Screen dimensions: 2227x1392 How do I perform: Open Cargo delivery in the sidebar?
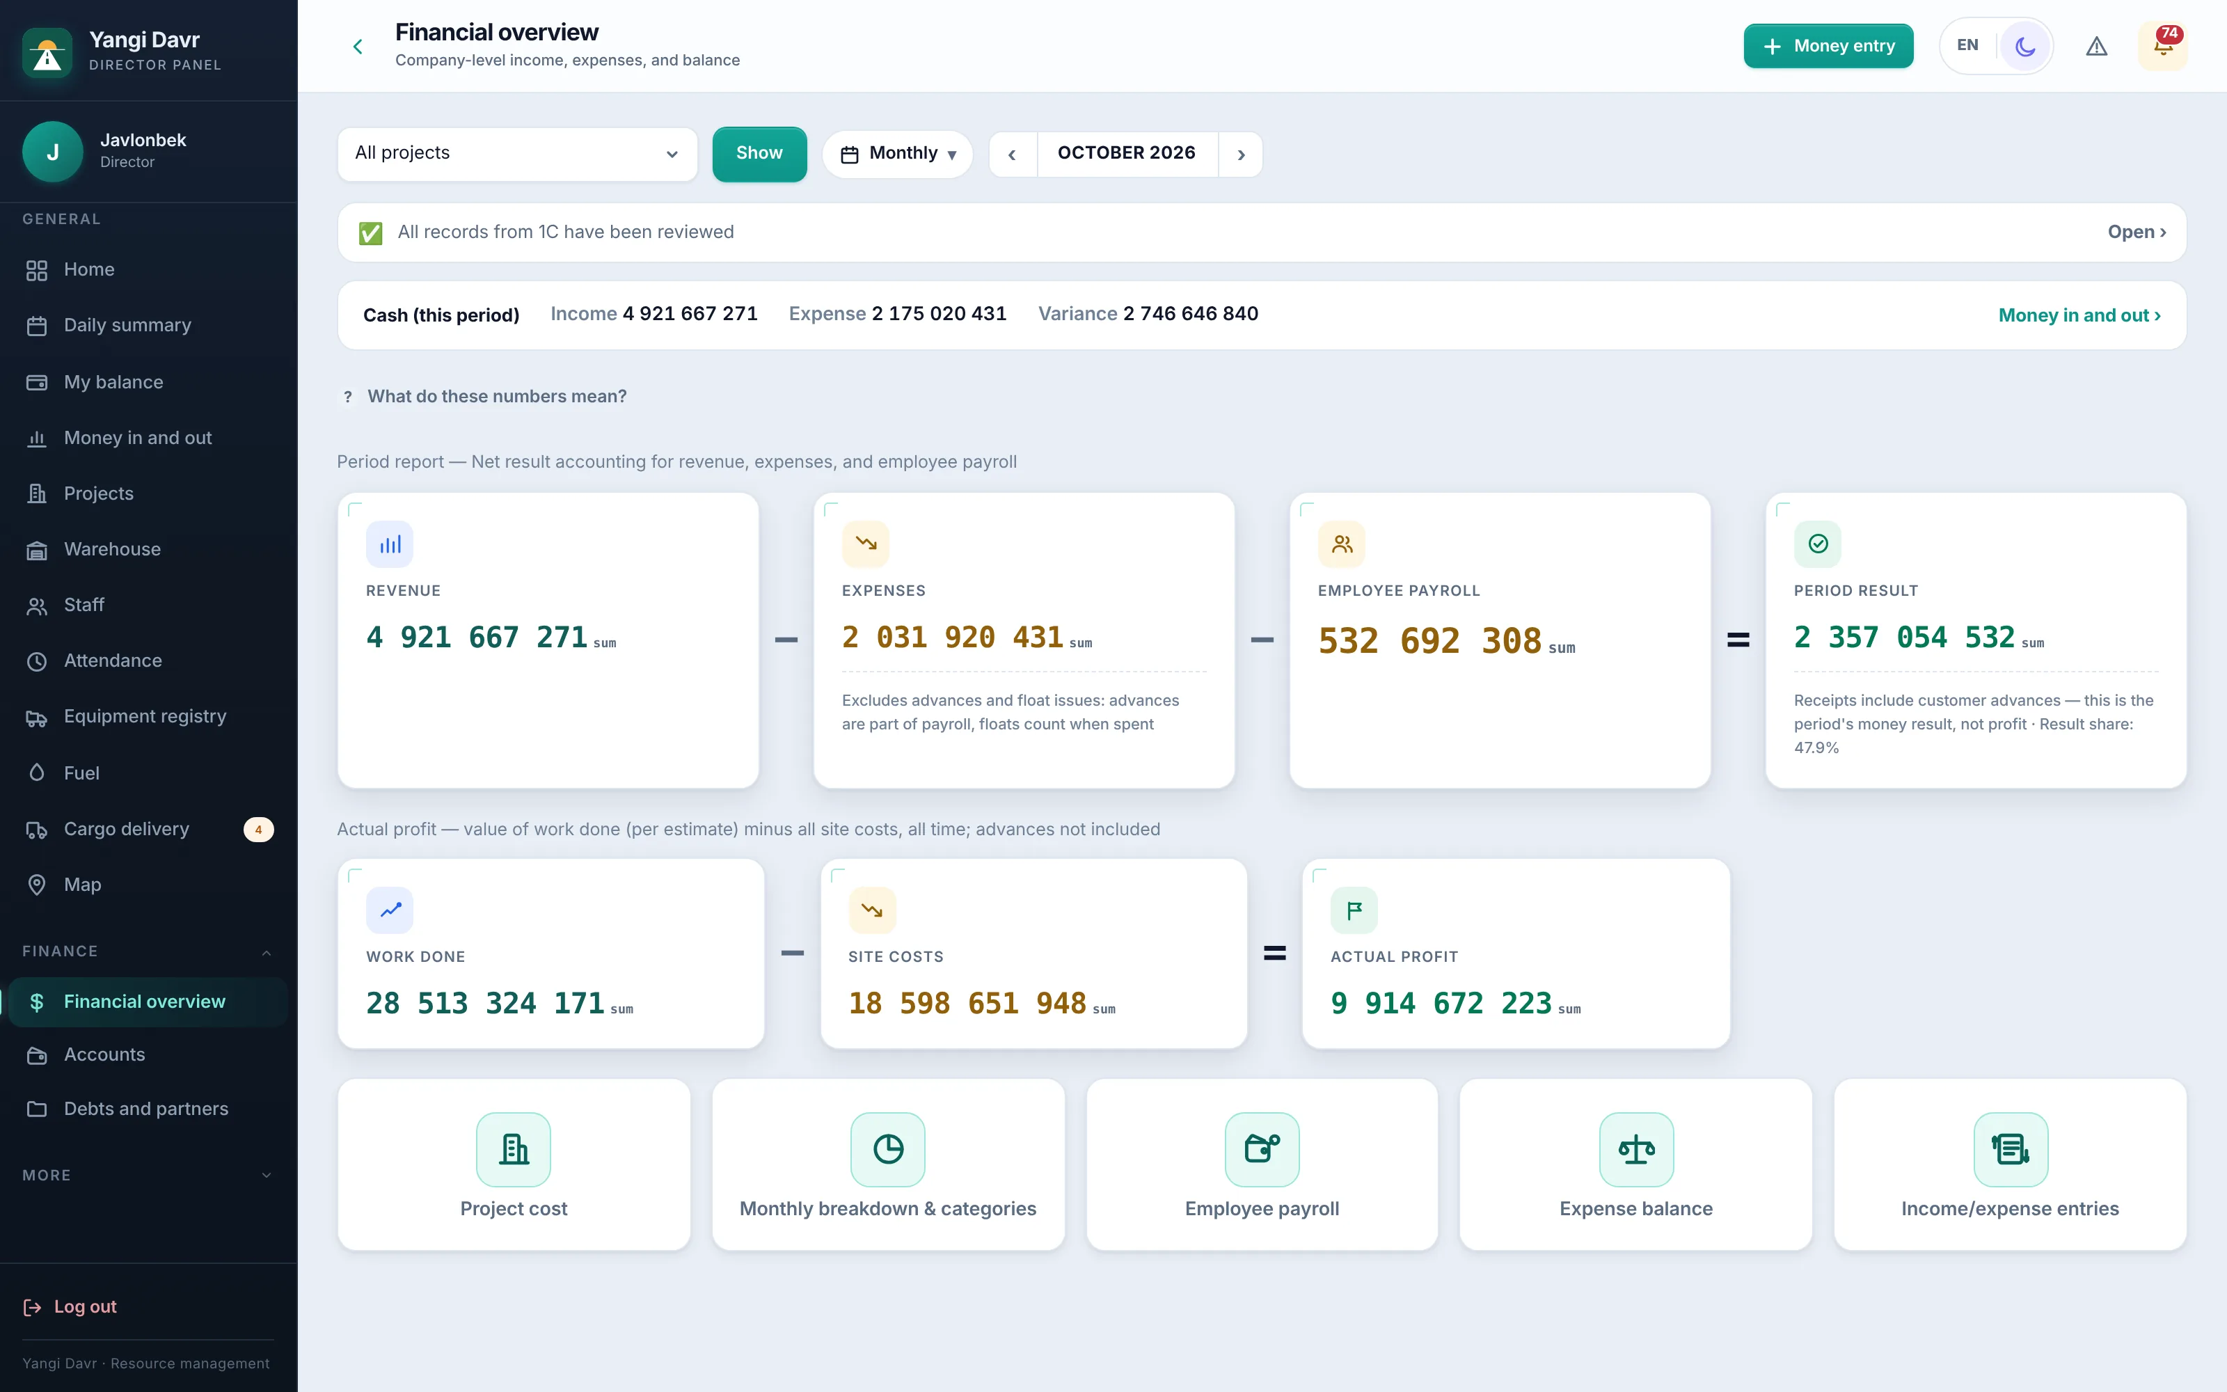pos(148,828)
